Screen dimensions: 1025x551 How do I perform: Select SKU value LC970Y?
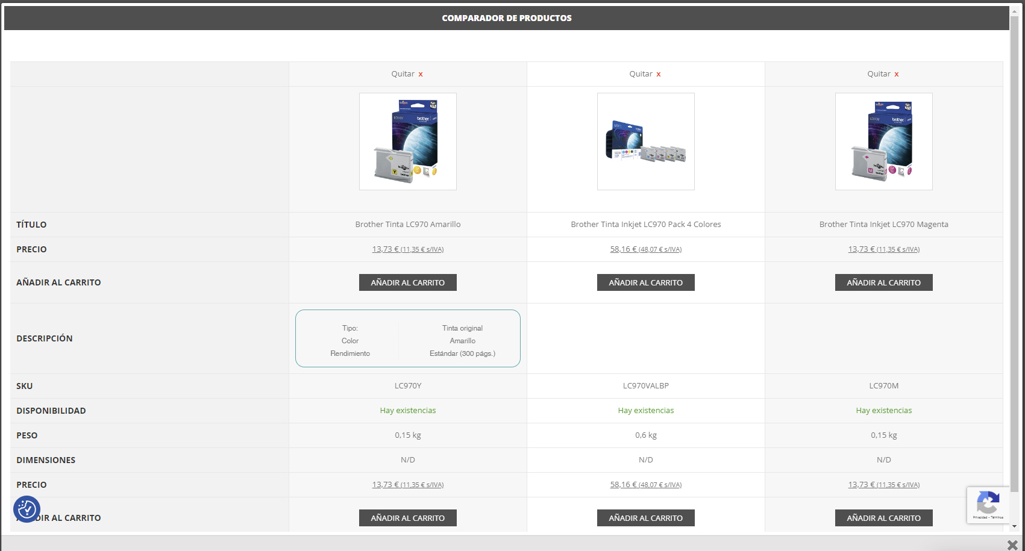[x=408, y=386]
